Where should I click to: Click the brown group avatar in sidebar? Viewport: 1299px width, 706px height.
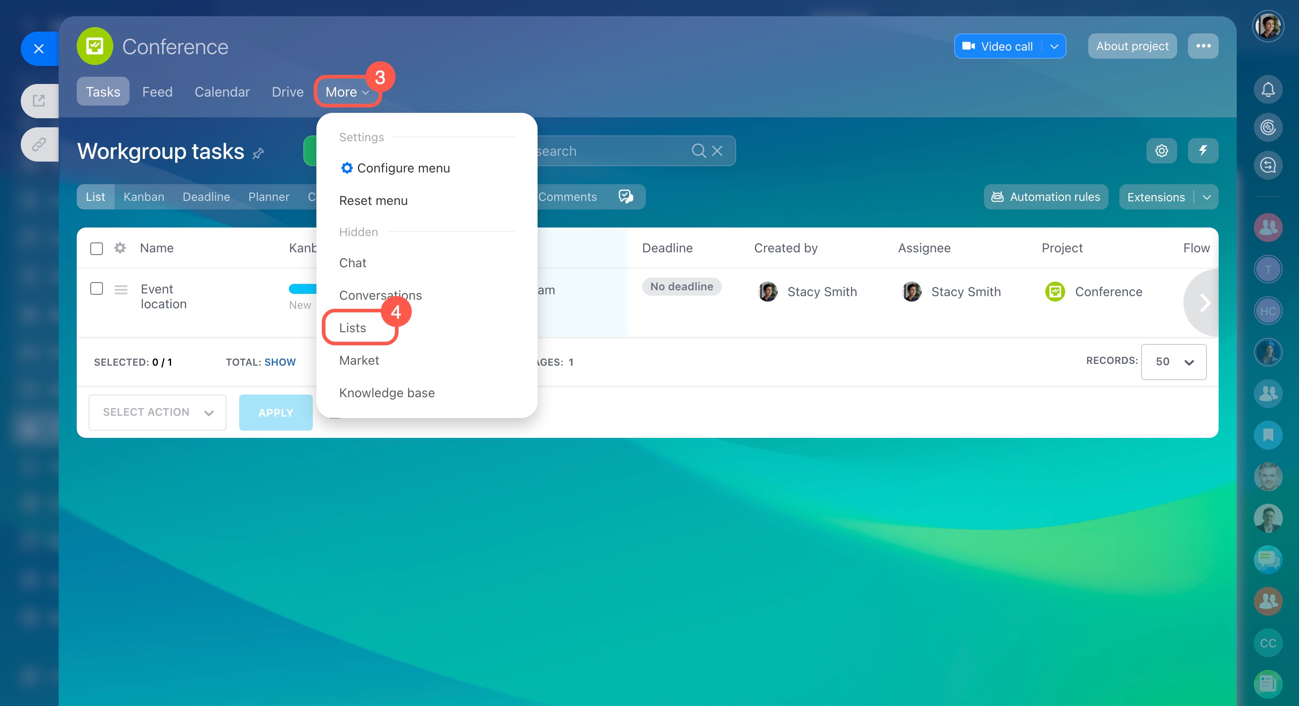coord(1268,601)
